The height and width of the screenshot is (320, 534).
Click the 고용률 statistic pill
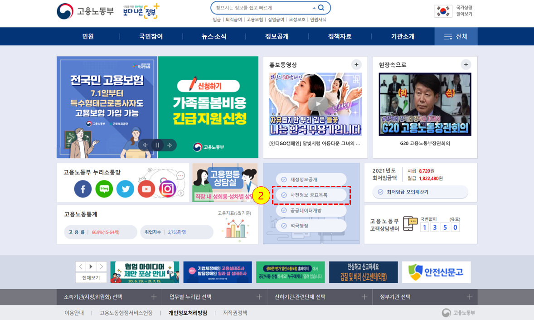pos(101,232)
